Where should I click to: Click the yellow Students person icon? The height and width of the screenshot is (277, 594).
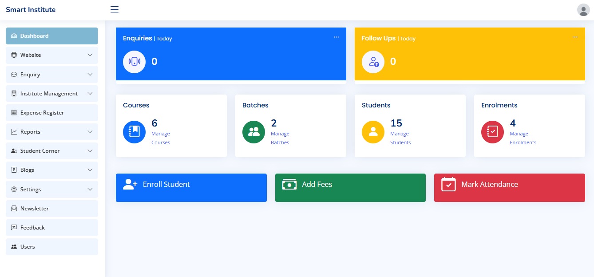tap(373, 132)
